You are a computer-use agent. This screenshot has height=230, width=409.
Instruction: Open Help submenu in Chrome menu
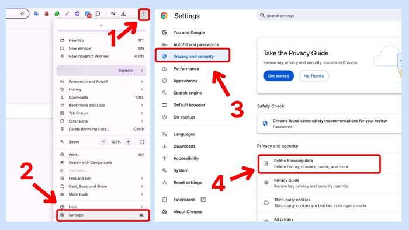[x=102, y=207]
